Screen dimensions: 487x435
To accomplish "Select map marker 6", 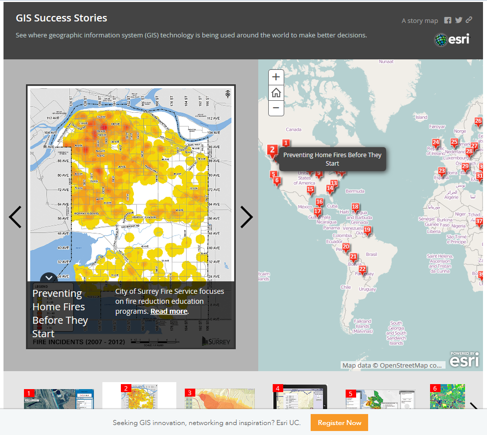I will tap(277, 181).
